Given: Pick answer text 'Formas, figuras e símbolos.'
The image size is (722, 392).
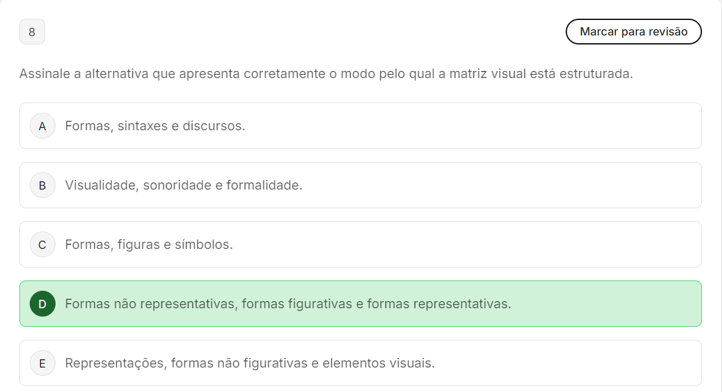Looking at the screenshot, I should click(149, 244).
